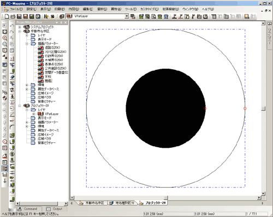Screen dimensions: 273x217
Task: Open the 表示(V) menu
Action: (45, 9)
